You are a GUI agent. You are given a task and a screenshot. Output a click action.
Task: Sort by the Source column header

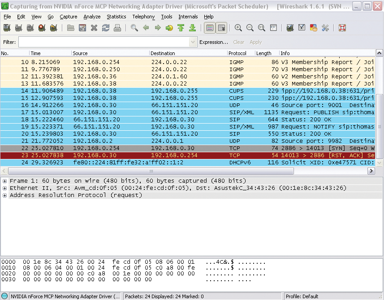(x=110, y=53)
